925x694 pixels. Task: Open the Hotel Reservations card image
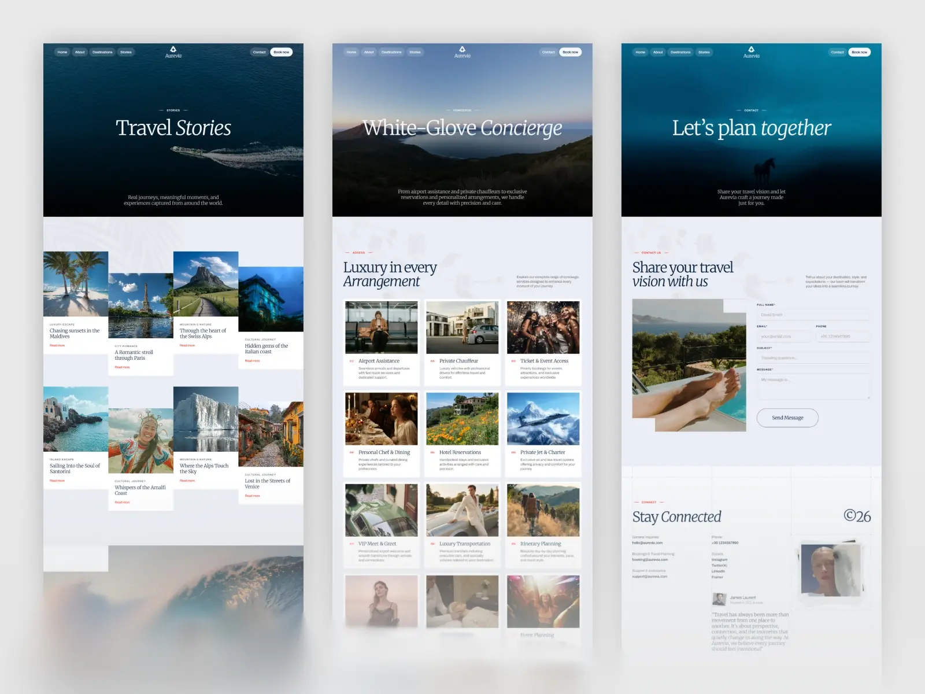[x=462, y=419]
